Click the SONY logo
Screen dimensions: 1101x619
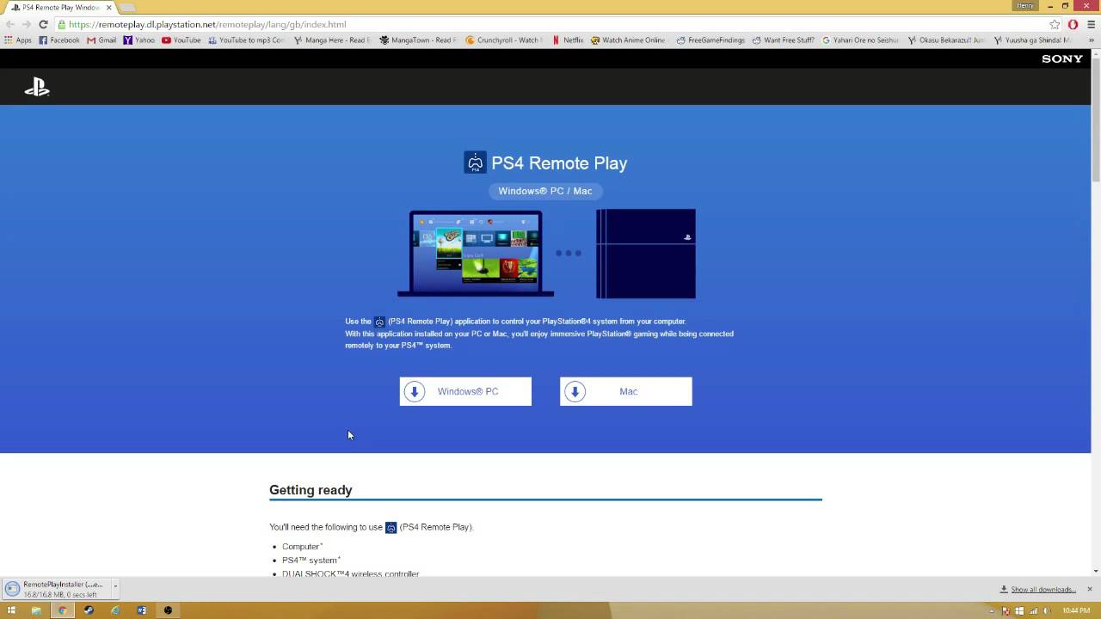click(1062, 58)
